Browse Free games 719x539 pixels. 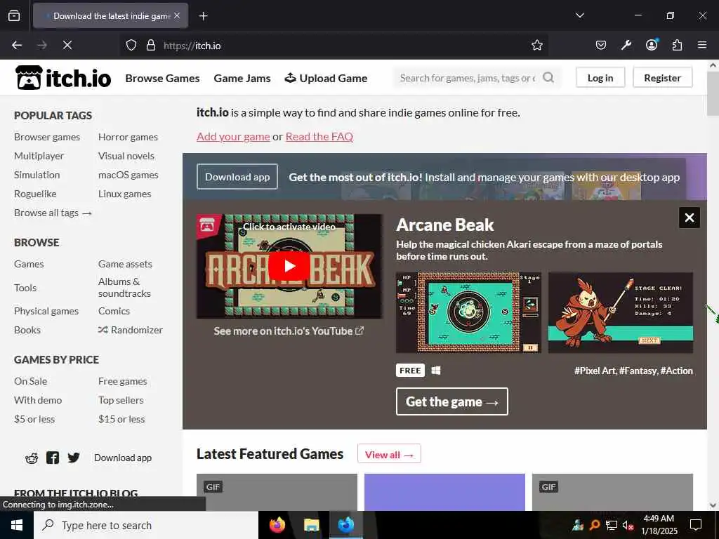(x=122, y=381)
